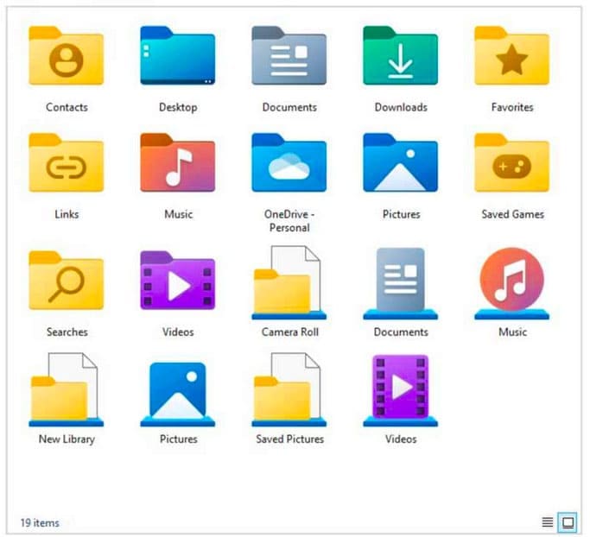
Task: Click the Camera Roll library icon
Action: click(289, 283)
